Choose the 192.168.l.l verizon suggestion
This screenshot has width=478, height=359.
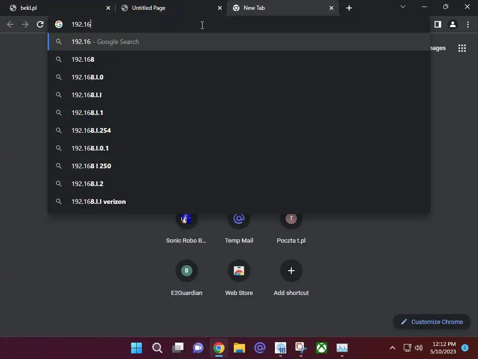coord(239,201)
